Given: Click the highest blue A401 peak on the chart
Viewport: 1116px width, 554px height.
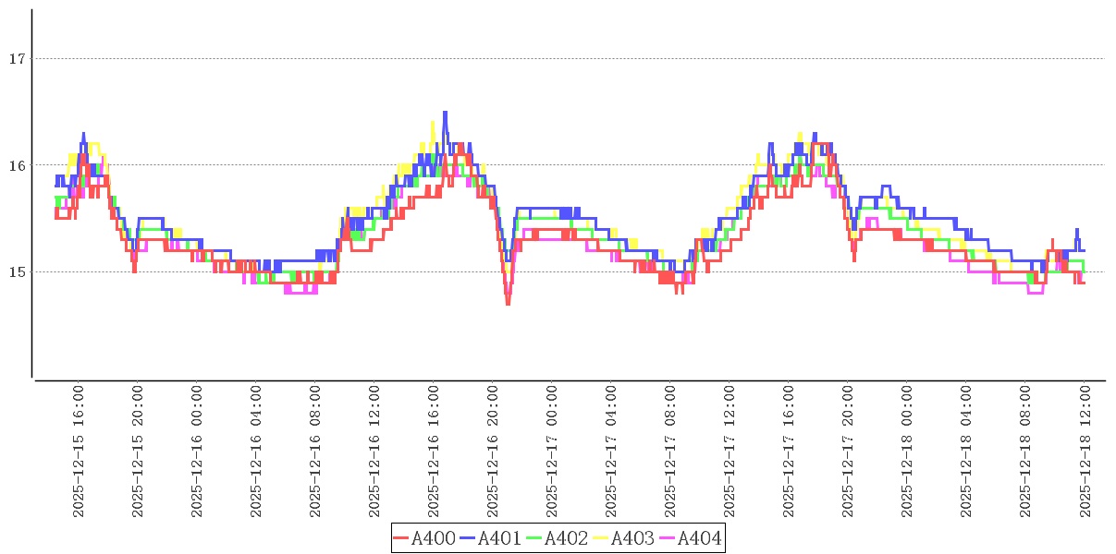Looking at the screenshot, I should pos(445,114).
